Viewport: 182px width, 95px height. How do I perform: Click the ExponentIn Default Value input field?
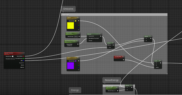pos(76,36)
